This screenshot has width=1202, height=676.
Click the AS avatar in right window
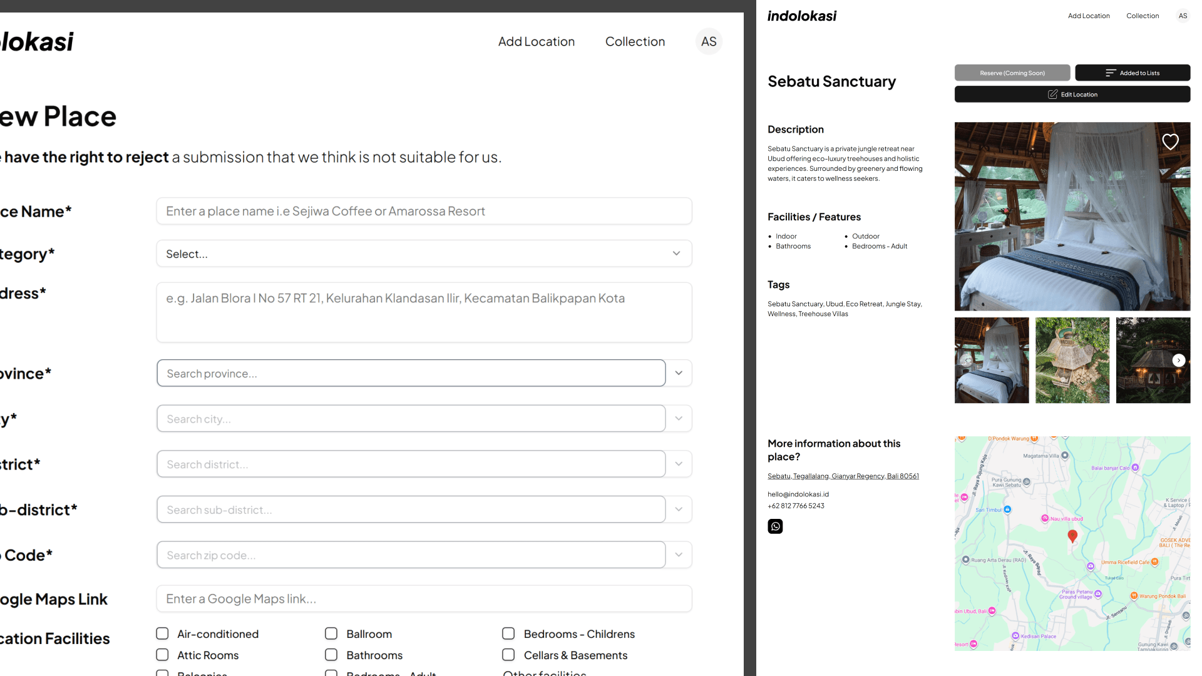(x=1183, y=16)
